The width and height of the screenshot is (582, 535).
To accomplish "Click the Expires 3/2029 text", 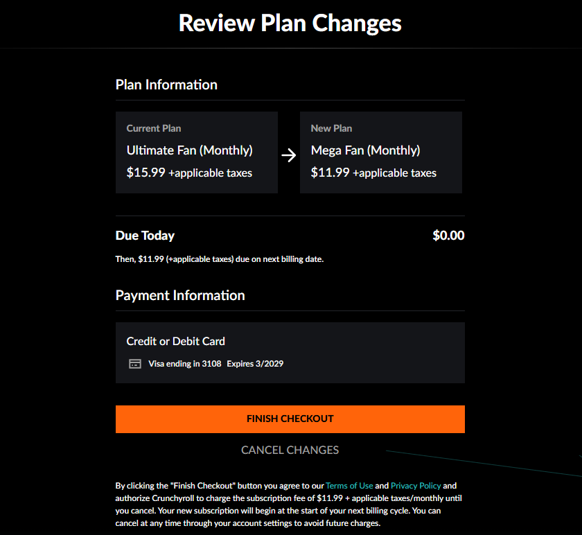I will click(255, 363).
